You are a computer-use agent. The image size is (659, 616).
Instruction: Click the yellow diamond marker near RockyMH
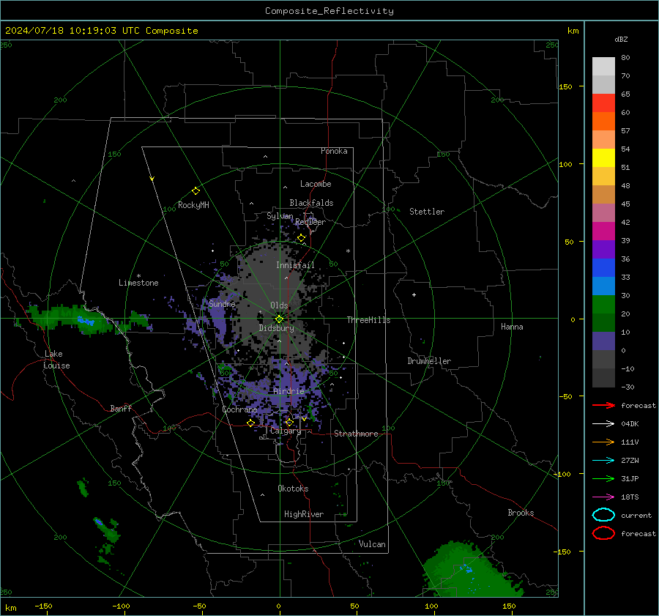point(196,191)
